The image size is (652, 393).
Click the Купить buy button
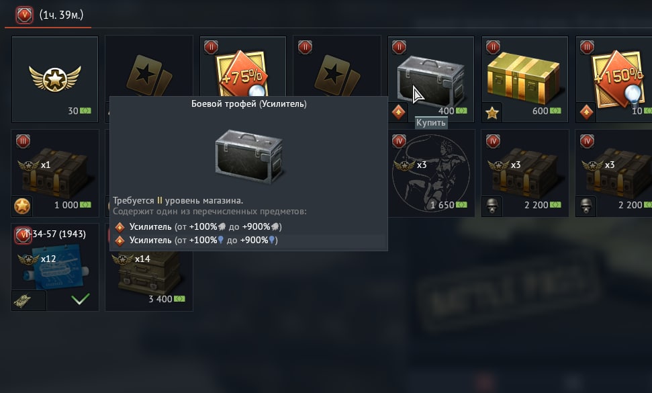431,123
